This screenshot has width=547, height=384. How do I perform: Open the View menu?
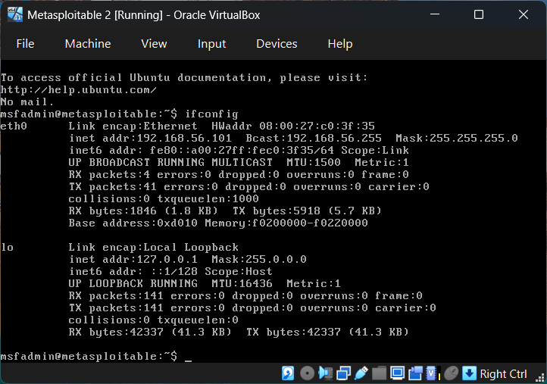tap(154, 44)
